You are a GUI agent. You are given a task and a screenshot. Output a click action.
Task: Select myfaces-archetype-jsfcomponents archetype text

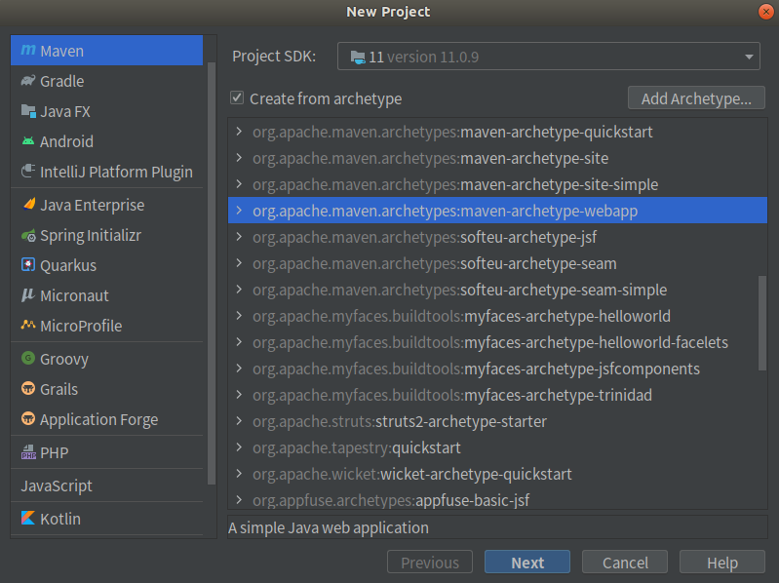[x=476, y=369]
